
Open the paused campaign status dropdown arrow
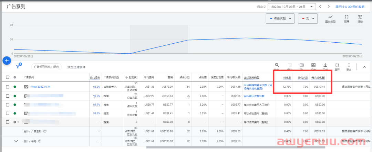[x=18, y=122]
